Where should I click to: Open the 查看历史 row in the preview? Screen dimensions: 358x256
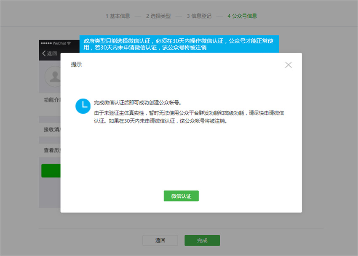click(52, 150)
